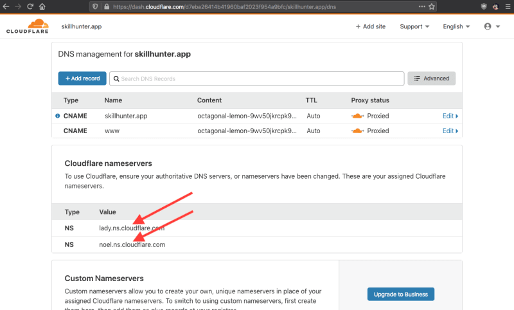Toggle proxy cloud for www record
The width and height of the screenshot is (514, 310).
point(358,131)
